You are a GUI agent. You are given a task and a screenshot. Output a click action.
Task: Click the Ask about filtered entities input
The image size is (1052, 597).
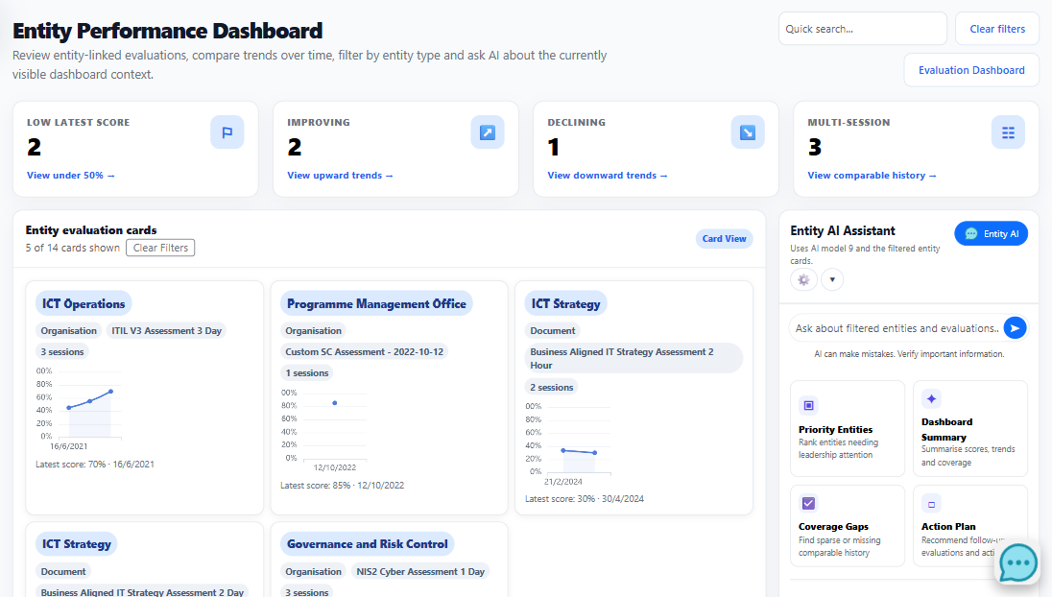coord(897,328)
